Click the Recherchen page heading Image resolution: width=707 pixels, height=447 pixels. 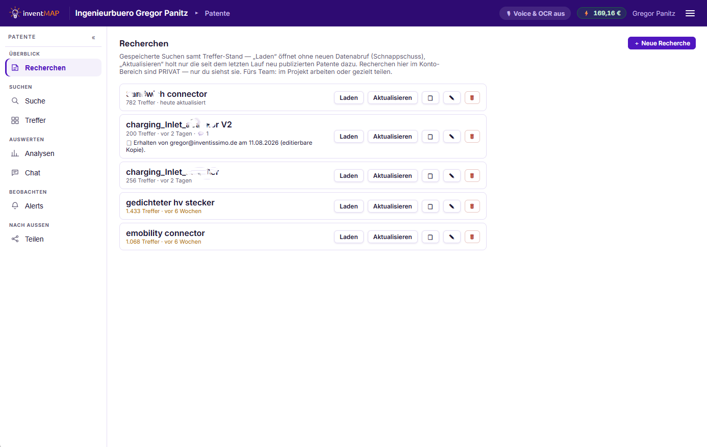pos(144,44)
